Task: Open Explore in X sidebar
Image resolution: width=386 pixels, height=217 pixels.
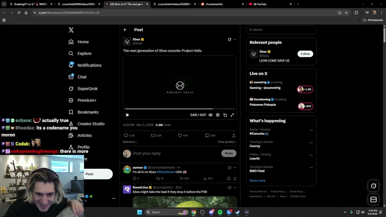Action: (80, 53)
